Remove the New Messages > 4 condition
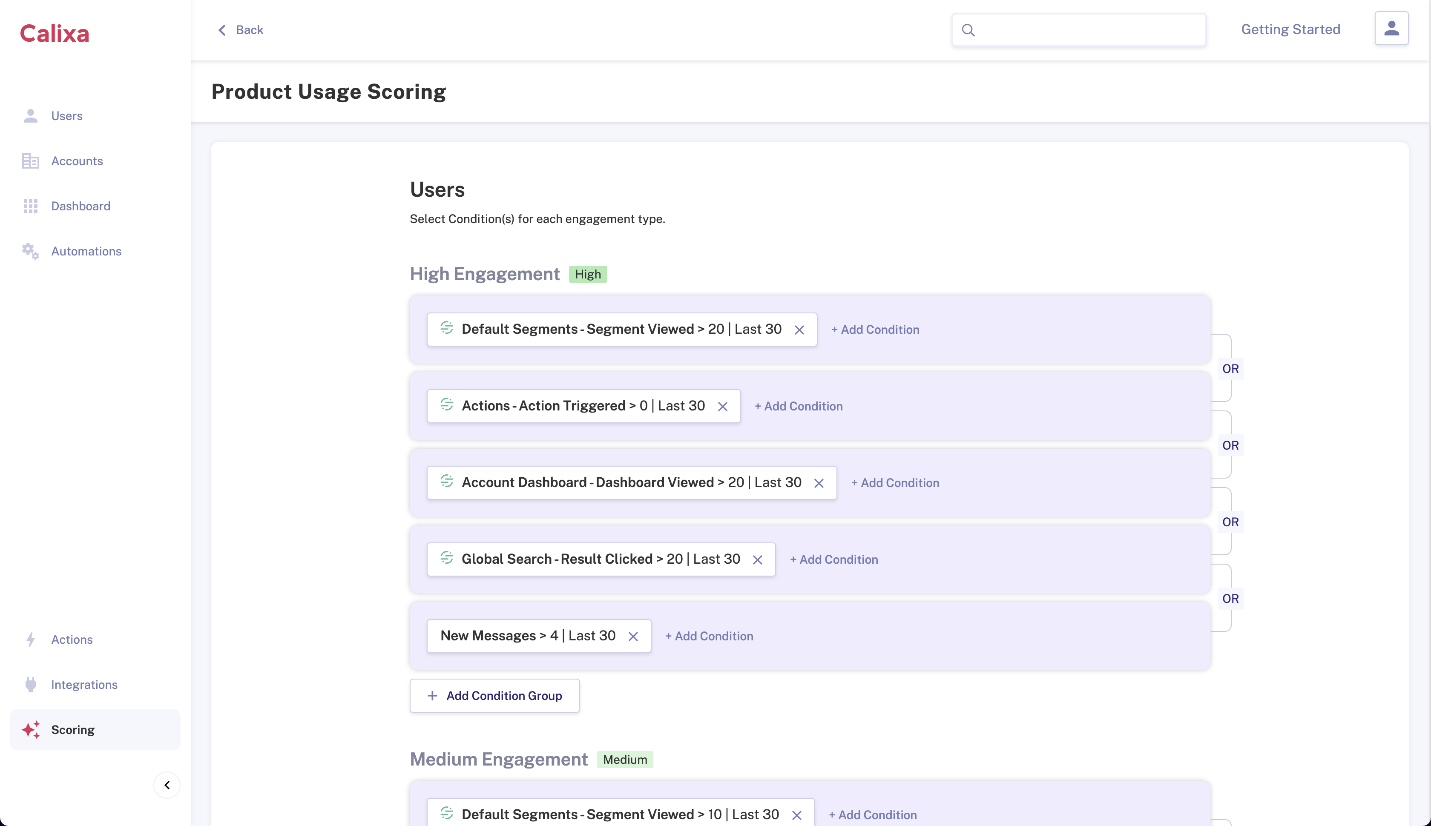1431x826 pixels. tap(632, 636)
